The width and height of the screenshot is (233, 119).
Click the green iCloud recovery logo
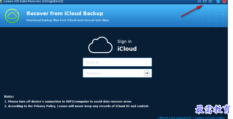pos(12,16)
